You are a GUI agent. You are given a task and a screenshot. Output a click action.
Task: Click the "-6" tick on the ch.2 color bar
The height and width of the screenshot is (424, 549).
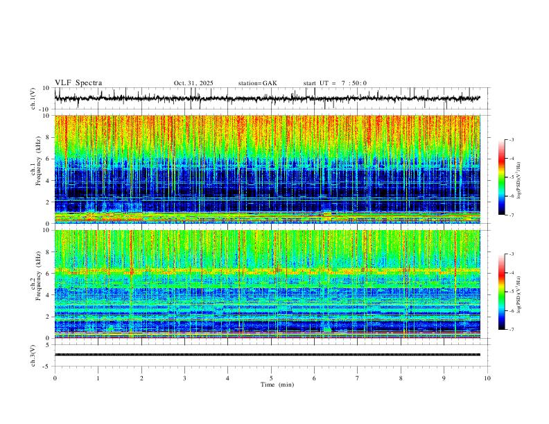click(x=511, y=310)
